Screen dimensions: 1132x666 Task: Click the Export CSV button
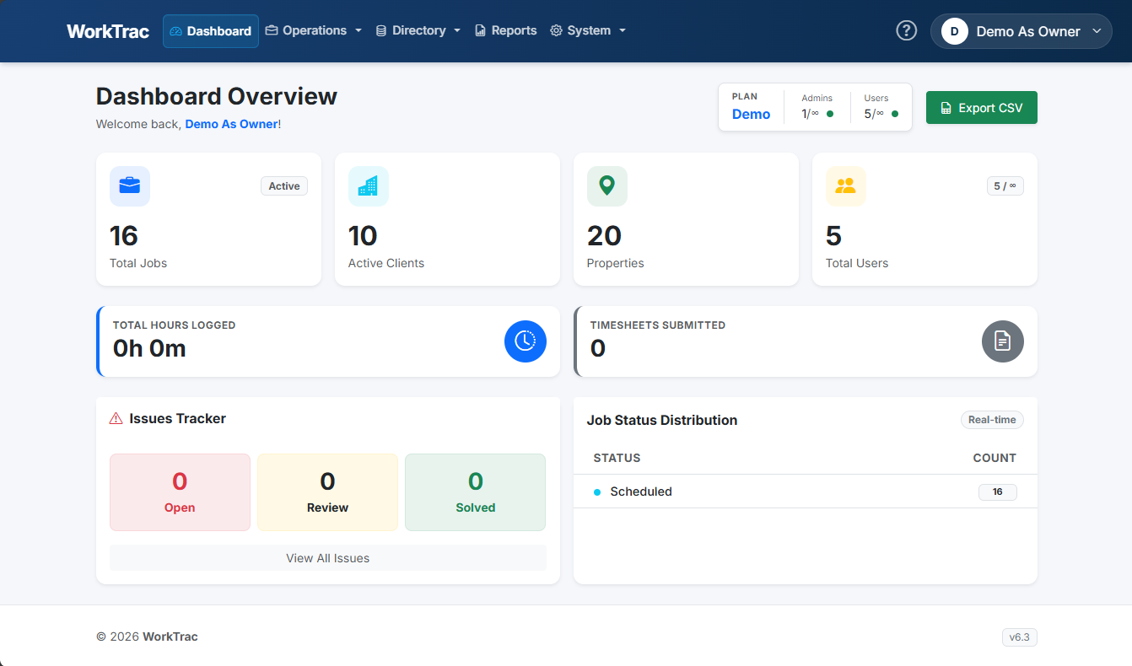pos(981,107)
